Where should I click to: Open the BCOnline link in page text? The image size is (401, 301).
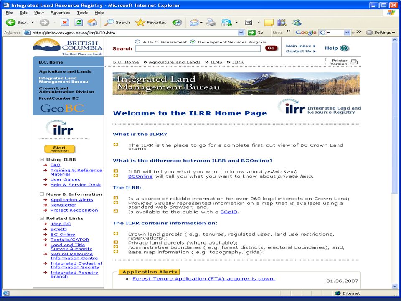coord(140,176)
